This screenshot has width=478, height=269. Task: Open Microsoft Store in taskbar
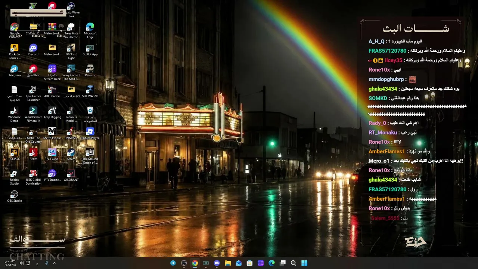click(x=249, y=263)
